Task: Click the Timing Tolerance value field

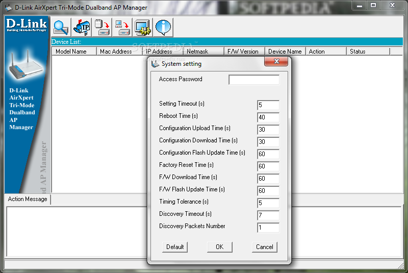Action: coord(268,203)
